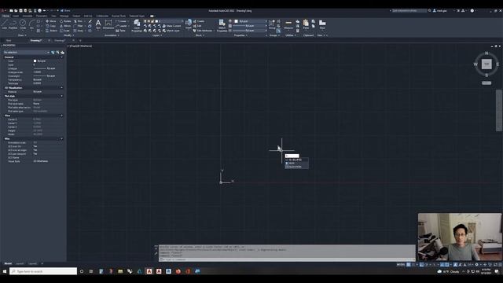503x283 pixels.
Task: Collapse the General section in Properties
Action: tap(61, 57)
